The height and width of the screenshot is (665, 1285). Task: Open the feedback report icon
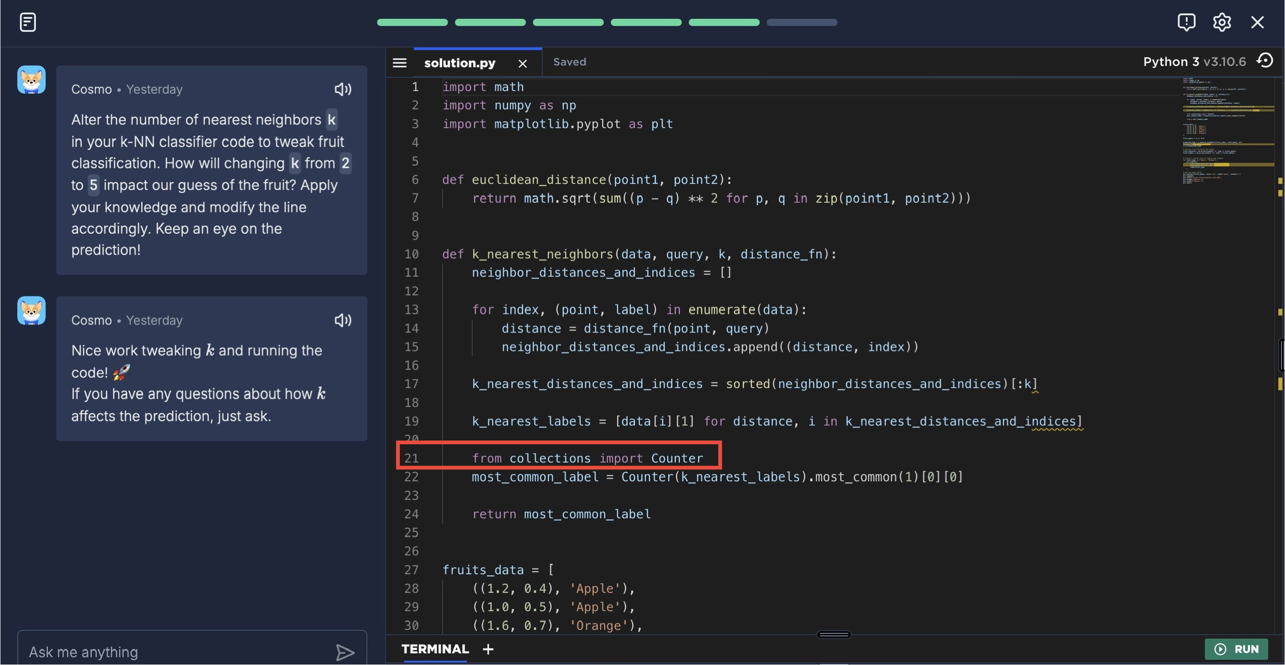click(x=1186, y=22)
